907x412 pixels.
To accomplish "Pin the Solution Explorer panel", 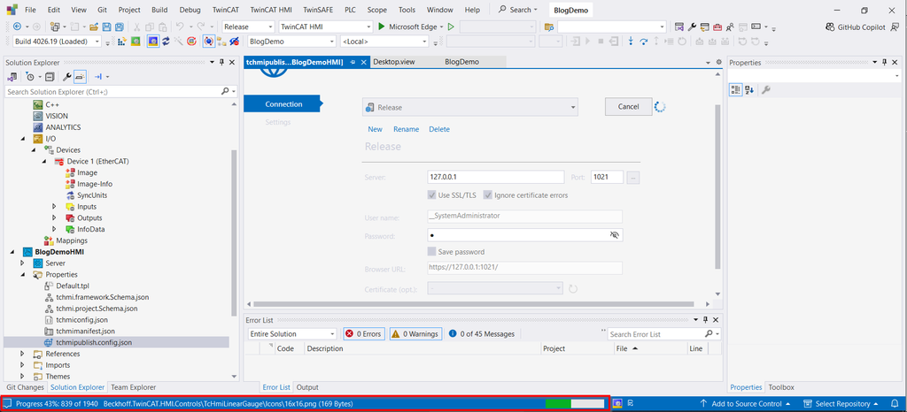I will tap(221, 62).
